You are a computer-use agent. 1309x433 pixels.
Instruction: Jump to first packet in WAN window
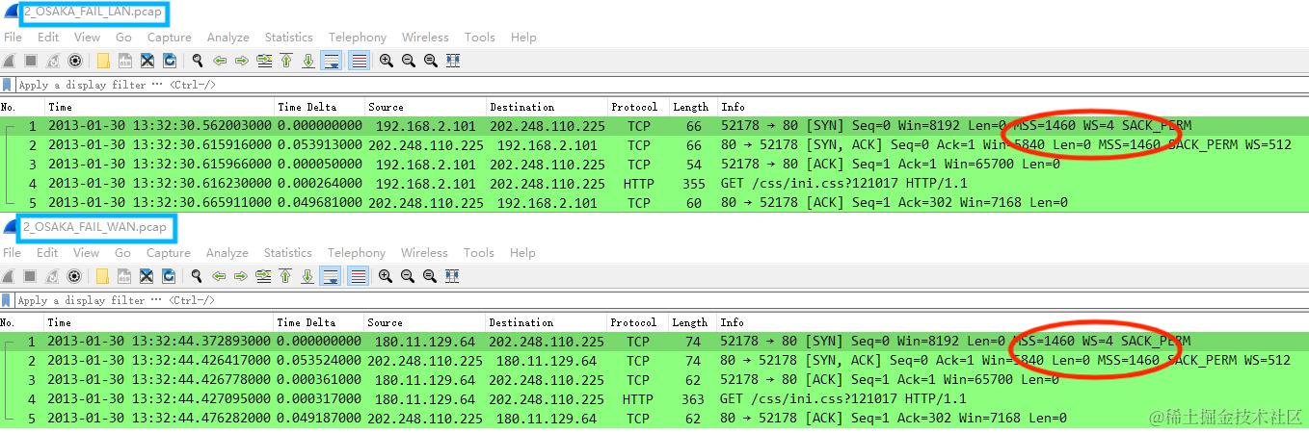click(x=286, y=276)
